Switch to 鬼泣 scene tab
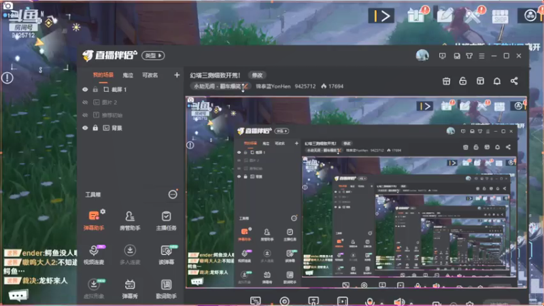This screenshot has width=544, height=306. point(128,75)
